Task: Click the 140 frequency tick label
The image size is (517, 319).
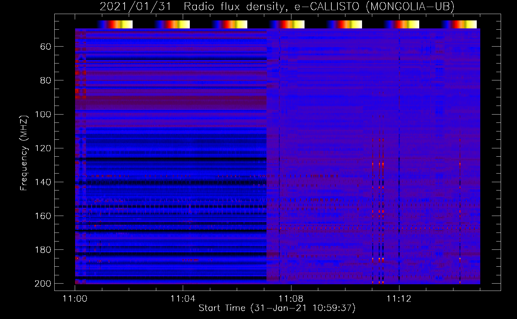Action: [43, 182]
